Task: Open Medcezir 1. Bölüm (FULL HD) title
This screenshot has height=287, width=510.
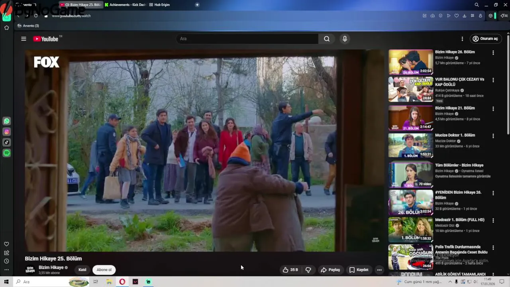Action: [x=460, y=220]
